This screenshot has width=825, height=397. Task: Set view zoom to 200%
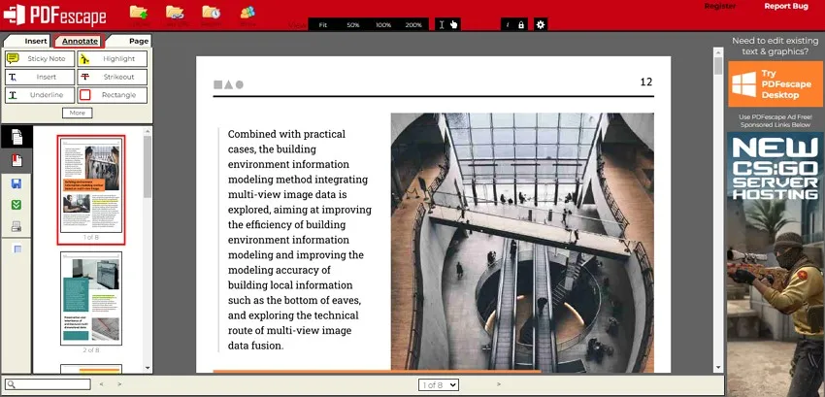coord(413,25)
